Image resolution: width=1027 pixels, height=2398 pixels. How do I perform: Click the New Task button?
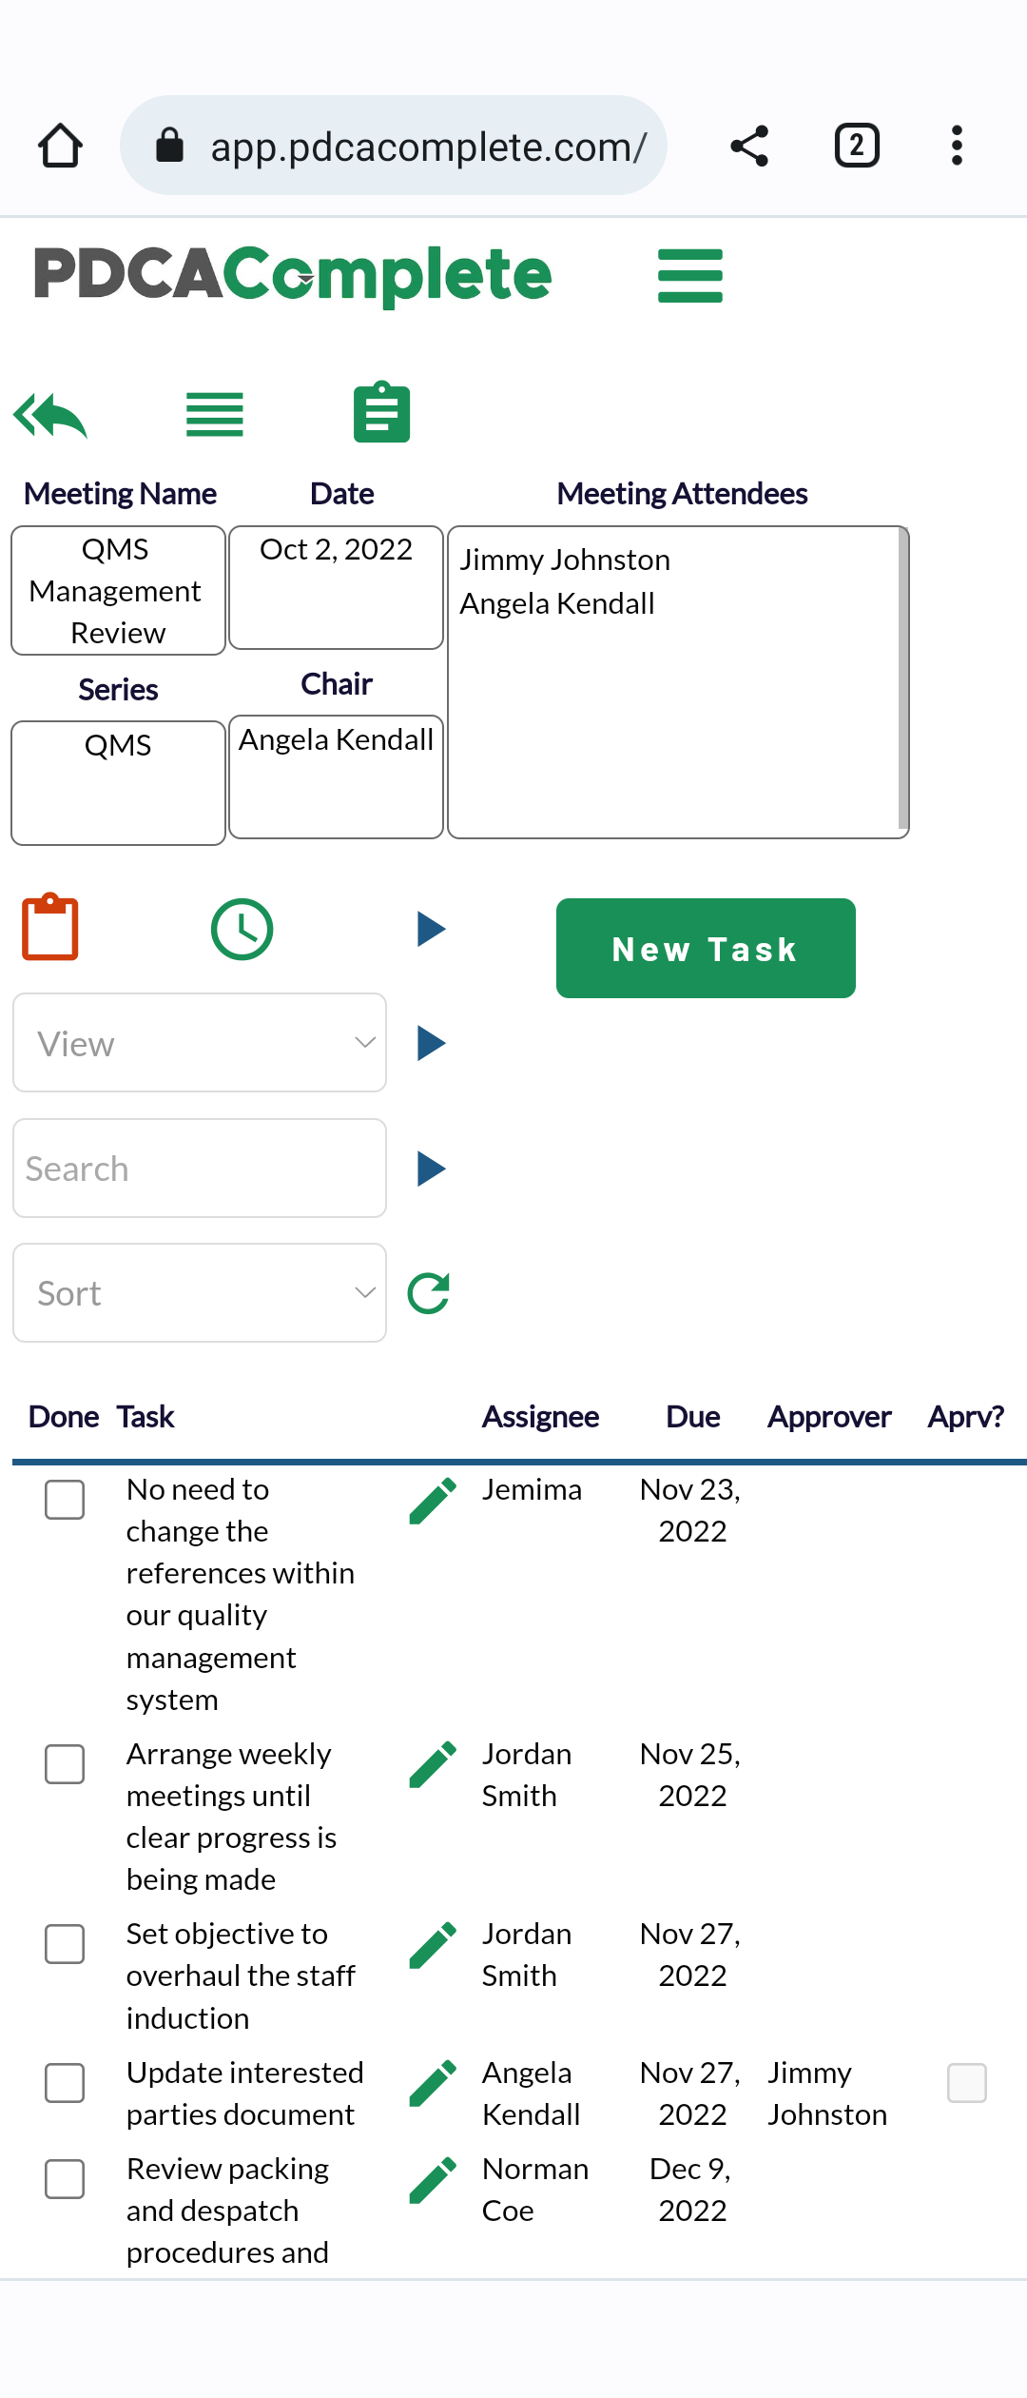(706, 948)
